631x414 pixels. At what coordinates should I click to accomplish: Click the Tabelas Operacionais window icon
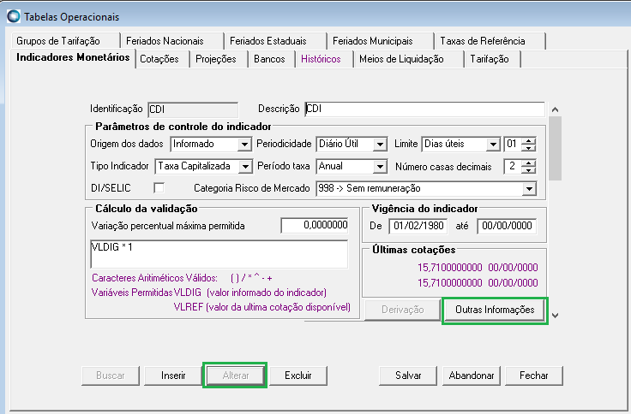tap(13, 16)
